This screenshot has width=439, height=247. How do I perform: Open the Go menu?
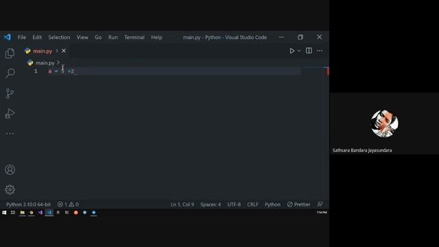98,37
